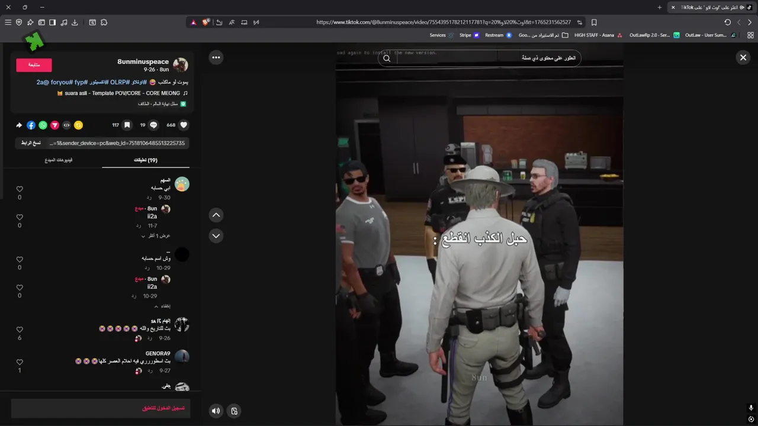Close the TikTok browser tab

click(x=673, y=7)
